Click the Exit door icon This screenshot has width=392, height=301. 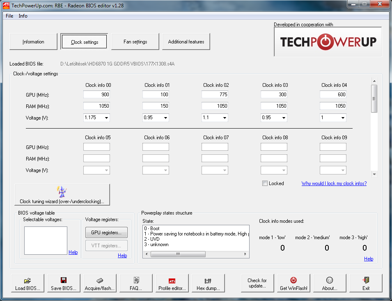click(x=366, y=280)
